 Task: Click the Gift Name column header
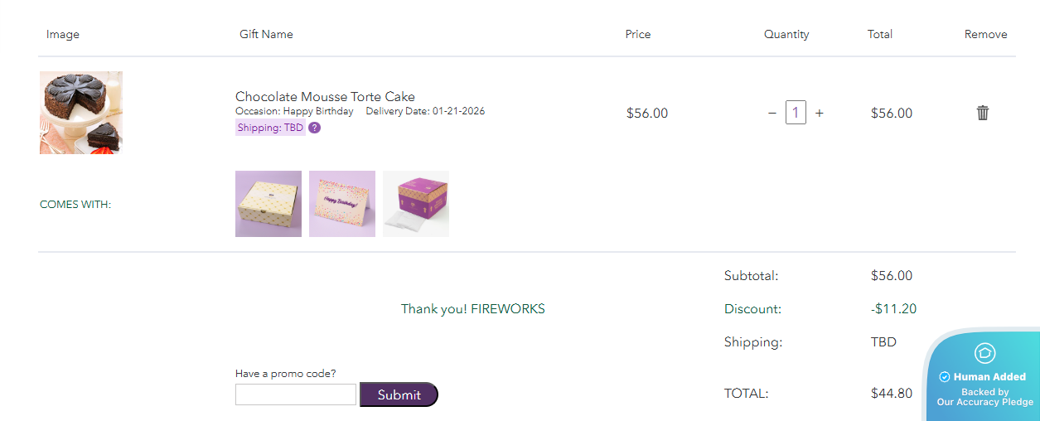(x=266, y=34)
